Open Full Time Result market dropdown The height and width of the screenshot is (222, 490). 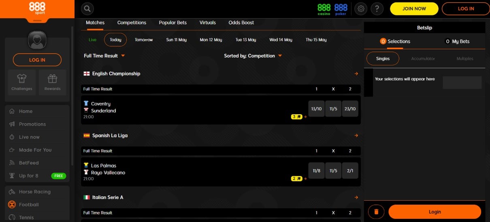104,56
